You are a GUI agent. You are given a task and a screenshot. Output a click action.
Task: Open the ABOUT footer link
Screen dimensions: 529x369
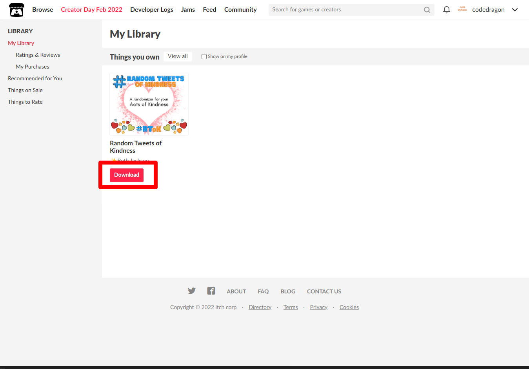pos(236,291)
